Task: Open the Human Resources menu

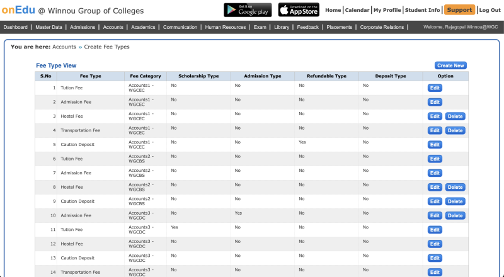Action: point(226,27)
